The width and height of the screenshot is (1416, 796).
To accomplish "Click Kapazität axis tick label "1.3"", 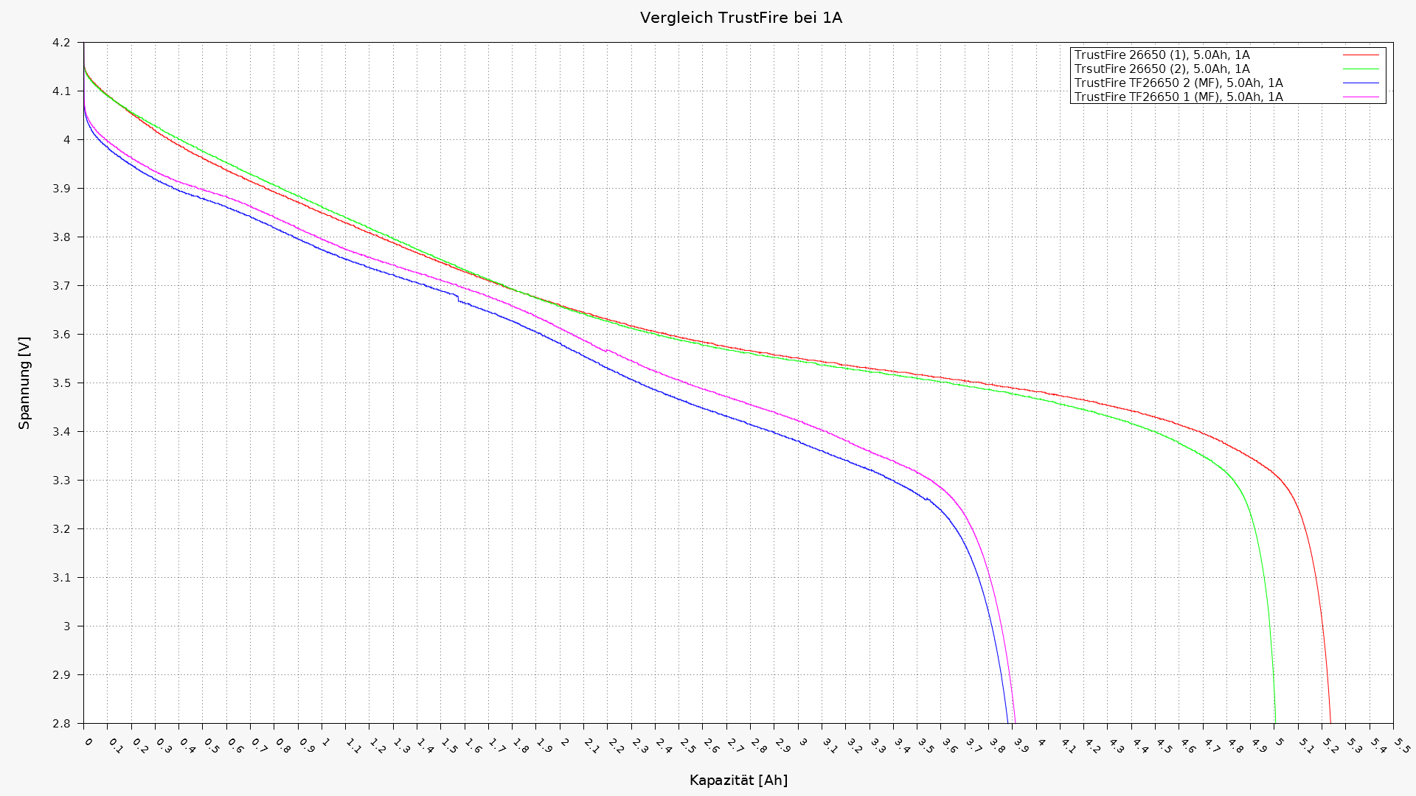I will pyautogui.click(x=401, y=746).
